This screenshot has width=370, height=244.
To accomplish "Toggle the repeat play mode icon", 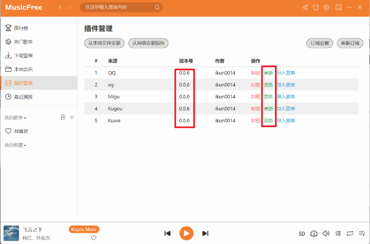I will tap(350, 233).
